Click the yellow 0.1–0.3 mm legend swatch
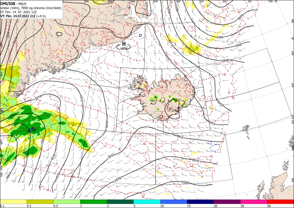 click(x=13, y=202)
